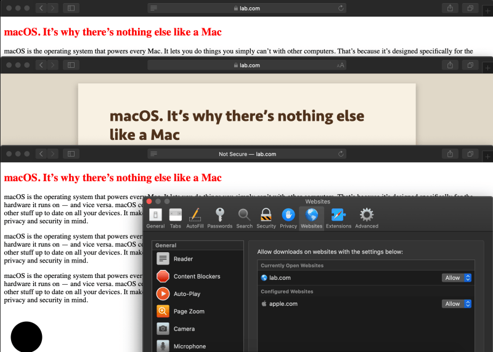
Task: Show Reader view in top window address bar
Action: (x=153, y=8)
